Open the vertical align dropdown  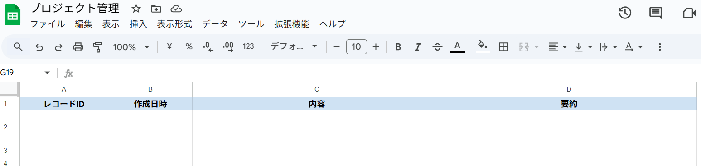[583, 47]
